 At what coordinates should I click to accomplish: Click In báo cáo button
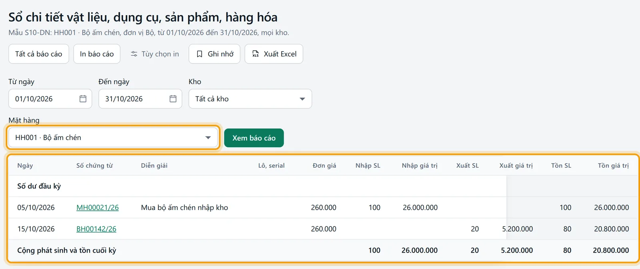pos(97,54)
